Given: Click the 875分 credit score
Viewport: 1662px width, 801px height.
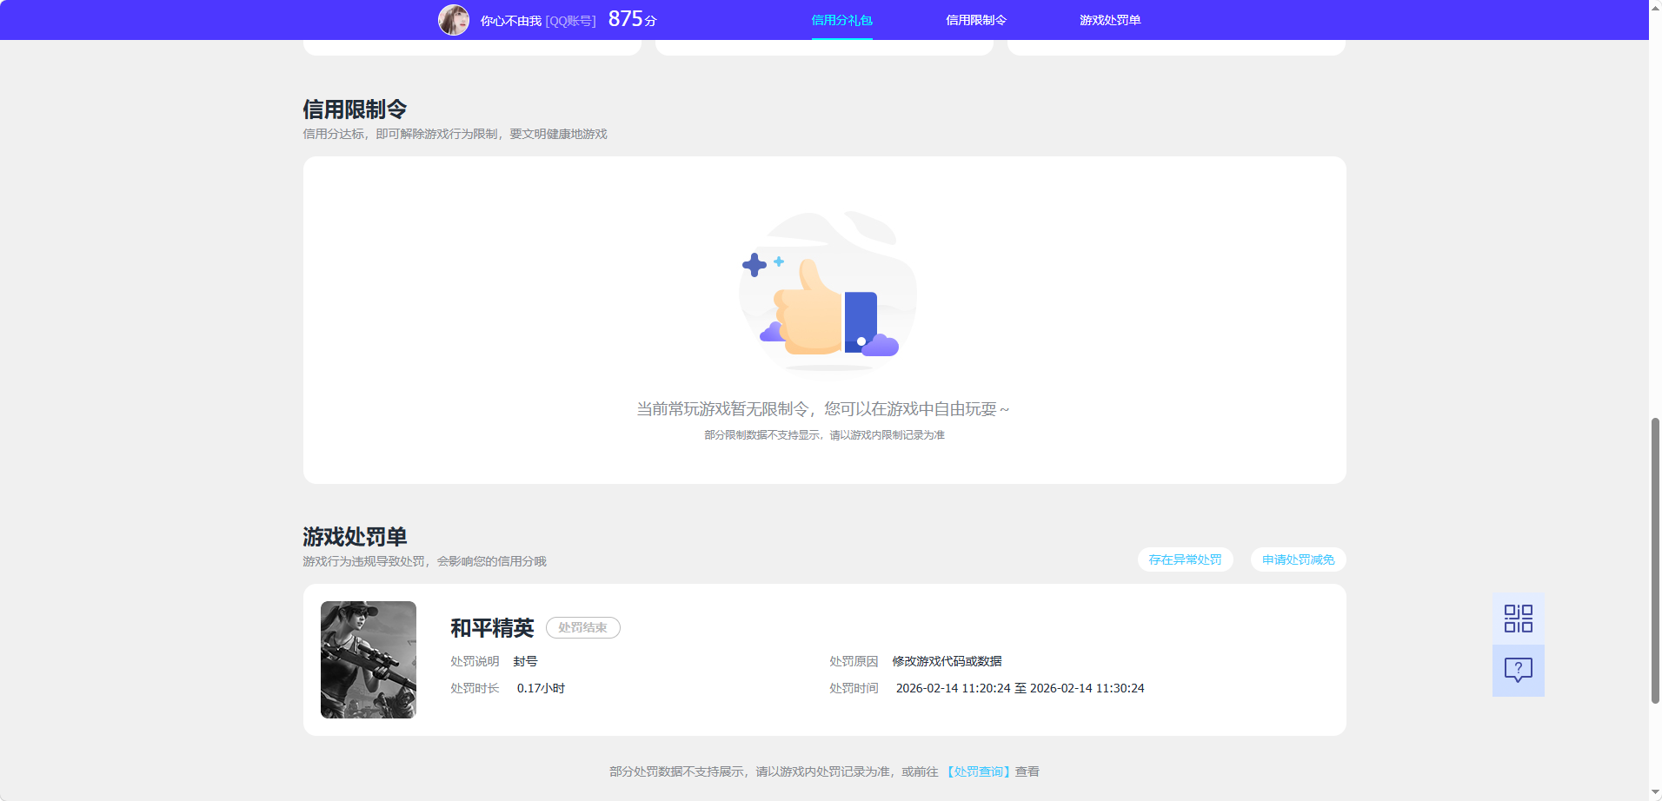Looking at the screenshot, I should pyautogui.click(x=633, y=19).
